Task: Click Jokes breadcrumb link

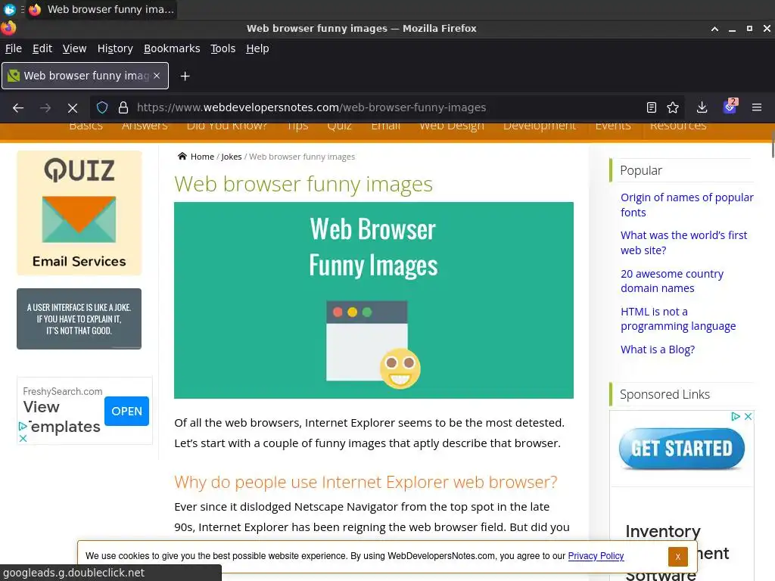Action: click(232, 157)
